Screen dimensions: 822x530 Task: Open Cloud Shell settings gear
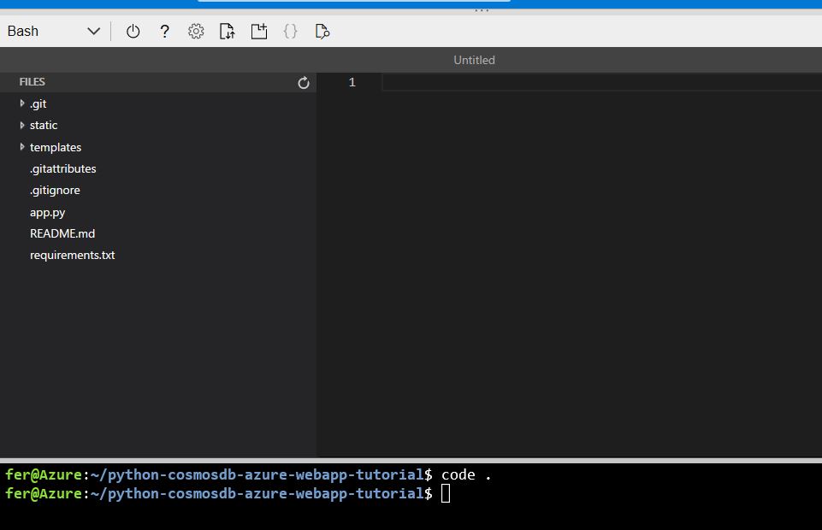pyautogui.click(x=196, y=32)
